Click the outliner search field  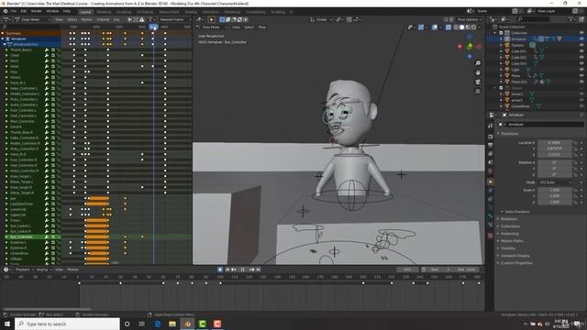533,19
